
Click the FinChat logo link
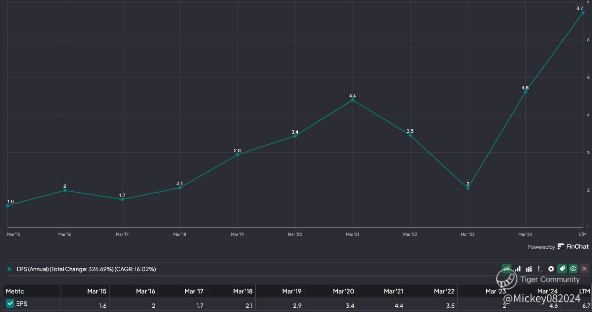pyautogui.click(x=573, y=247)
